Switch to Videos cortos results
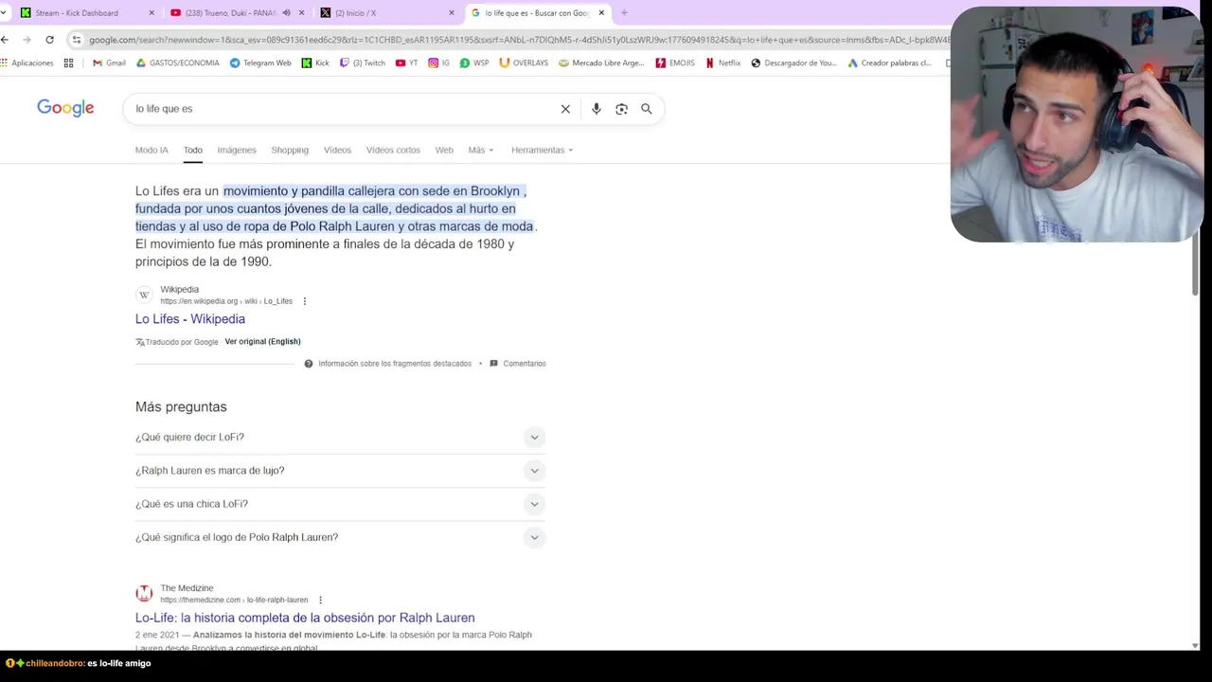The image size is (1212, 682). [x=393, y=150]
